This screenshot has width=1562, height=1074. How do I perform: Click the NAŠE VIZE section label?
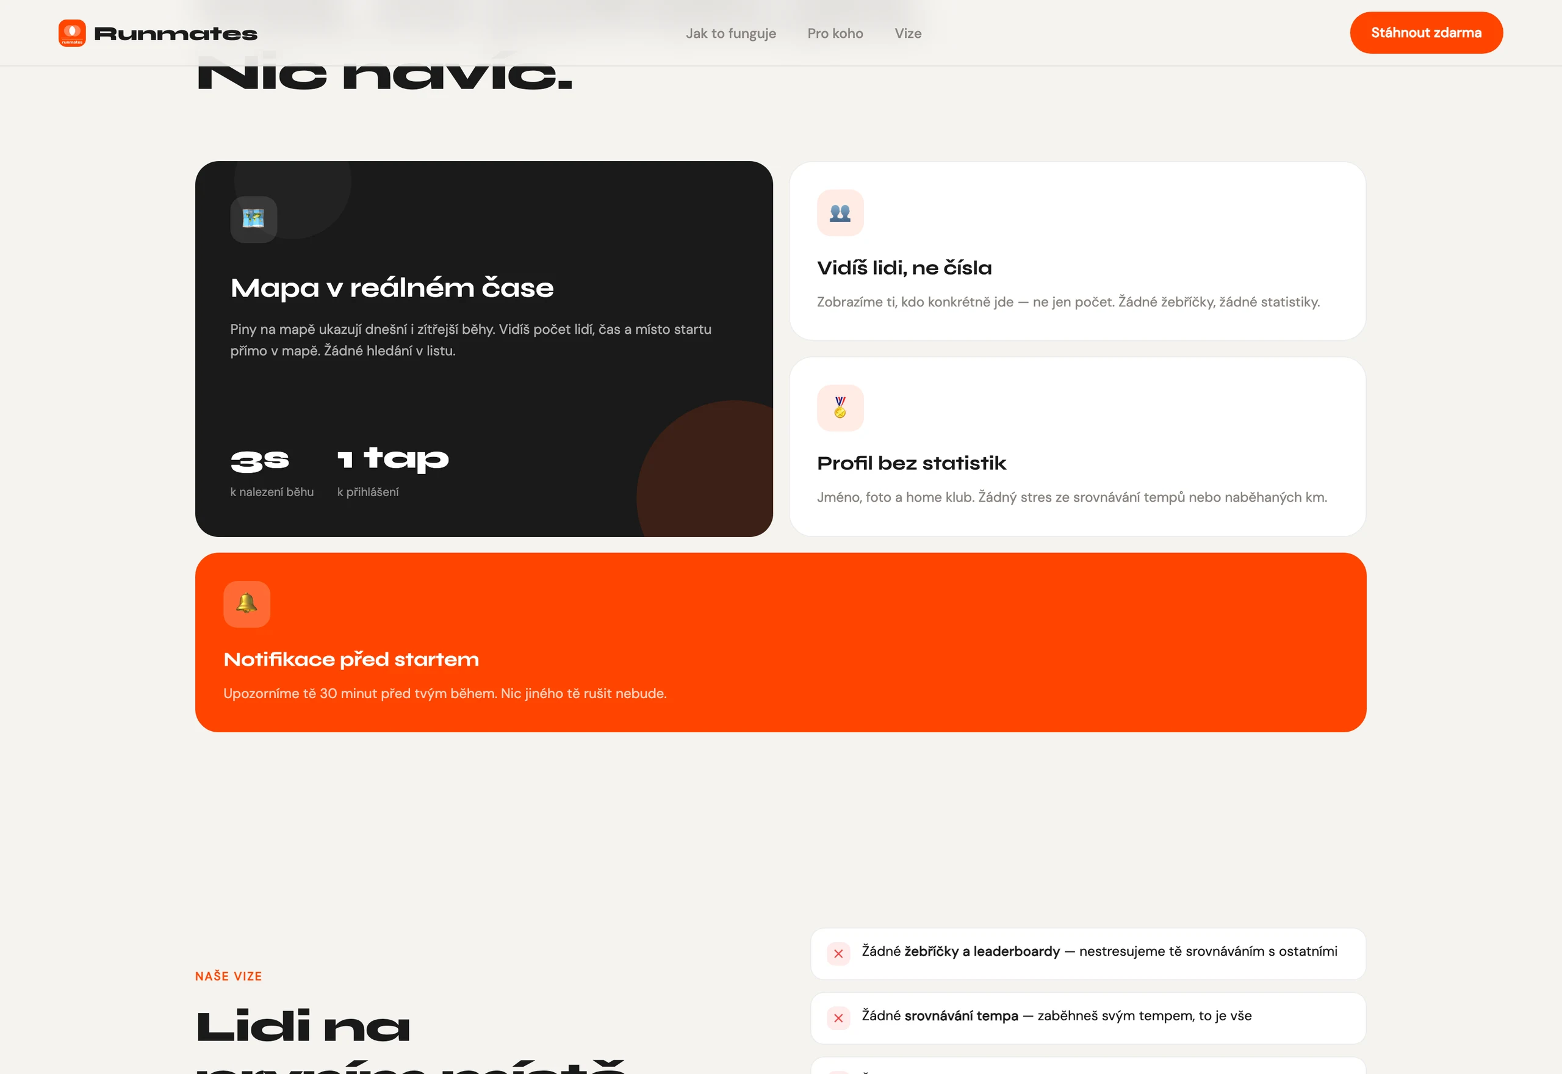click(x=228, y=976)
